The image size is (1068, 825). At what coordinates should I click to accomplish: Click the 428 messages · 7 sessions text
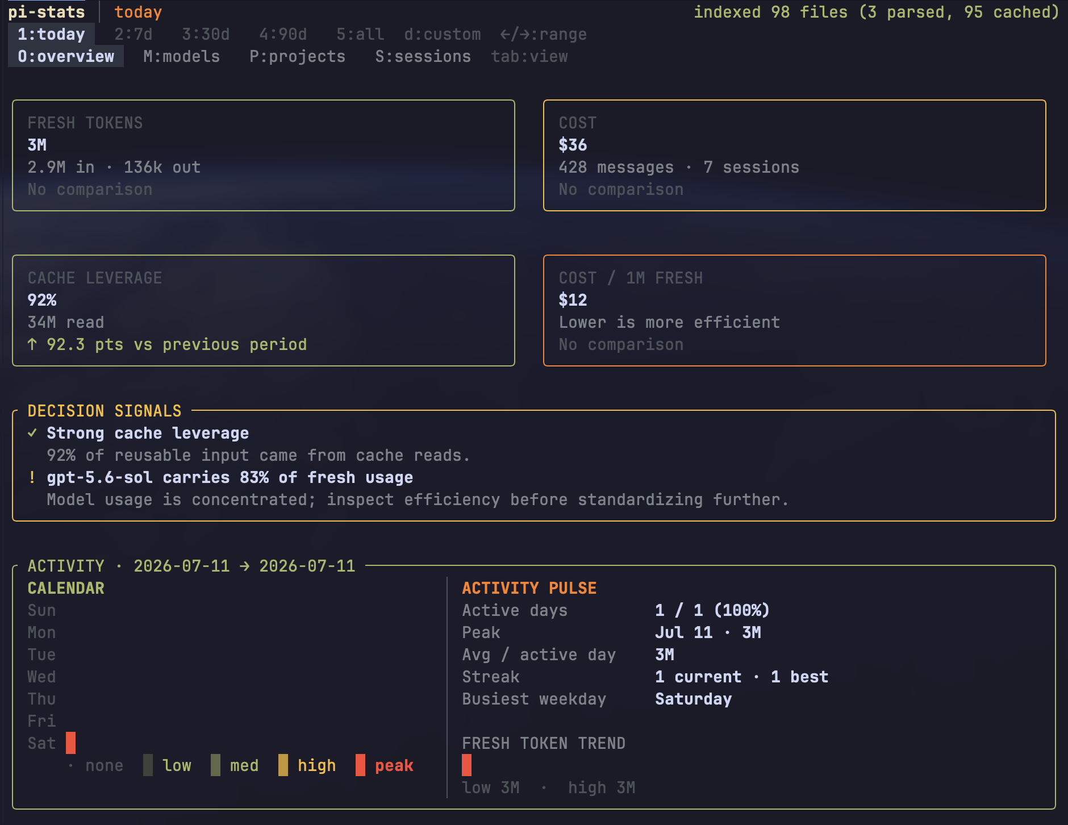pos(679,167)
